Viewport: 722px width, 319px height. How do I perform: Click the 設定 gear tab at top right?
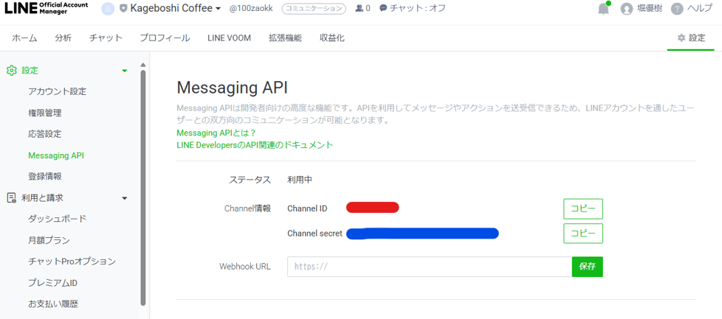pyautogui.click(x=691, y=38)
